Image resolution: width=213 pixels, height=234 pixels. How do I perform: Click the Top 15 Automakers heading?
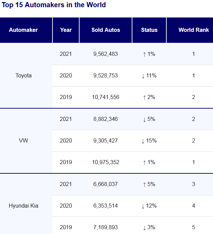click(x=54, y=5)
